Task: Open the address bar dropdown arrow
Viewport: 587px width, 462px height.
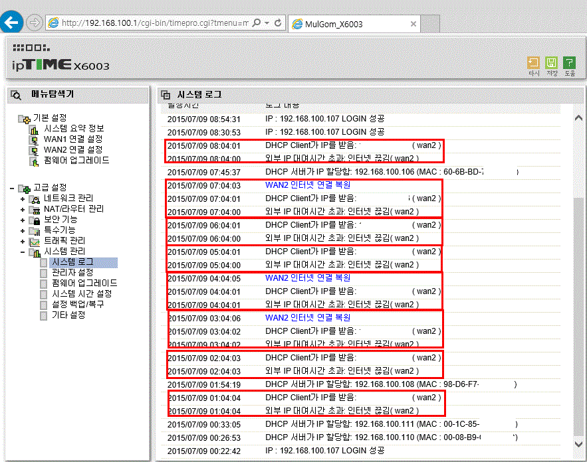Action: tap(267, 23)
